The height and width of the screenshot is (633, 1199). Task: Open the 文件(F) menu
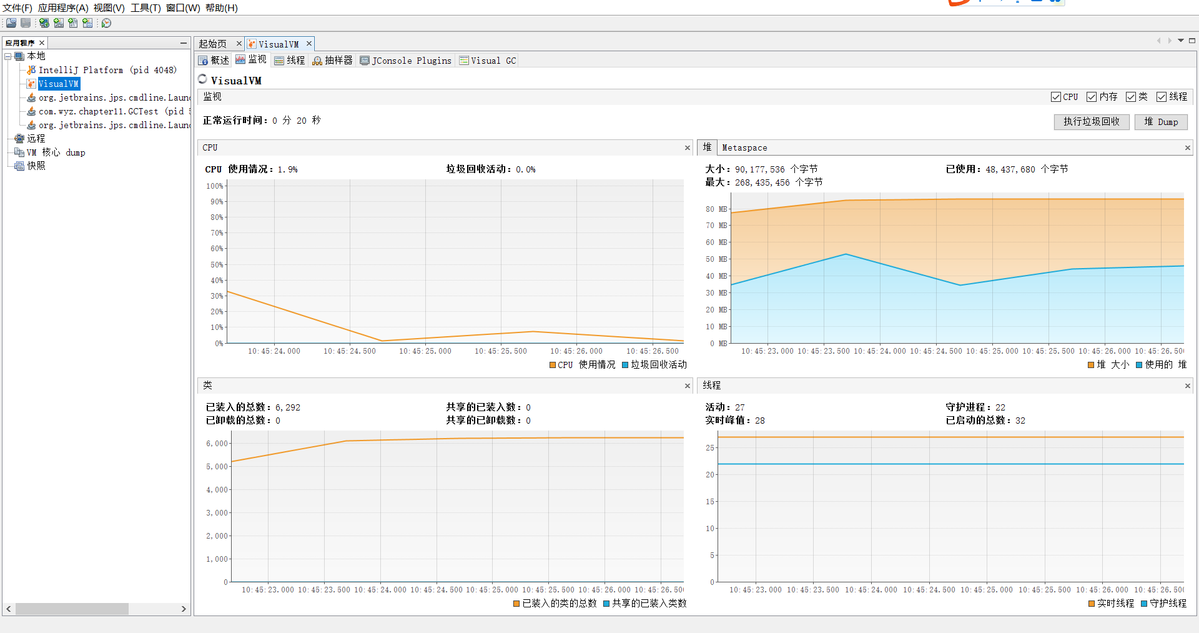[17, 8]
